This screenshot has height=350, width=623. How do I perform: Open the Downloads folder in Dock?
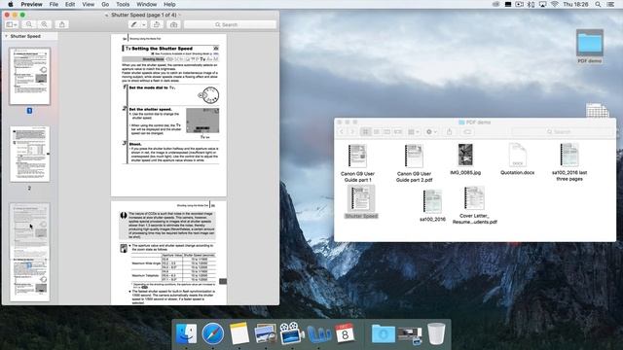pos(383,333)
